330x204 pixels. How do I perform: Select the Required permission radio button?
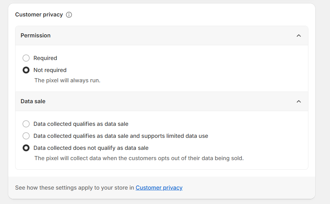pos(26,58)
